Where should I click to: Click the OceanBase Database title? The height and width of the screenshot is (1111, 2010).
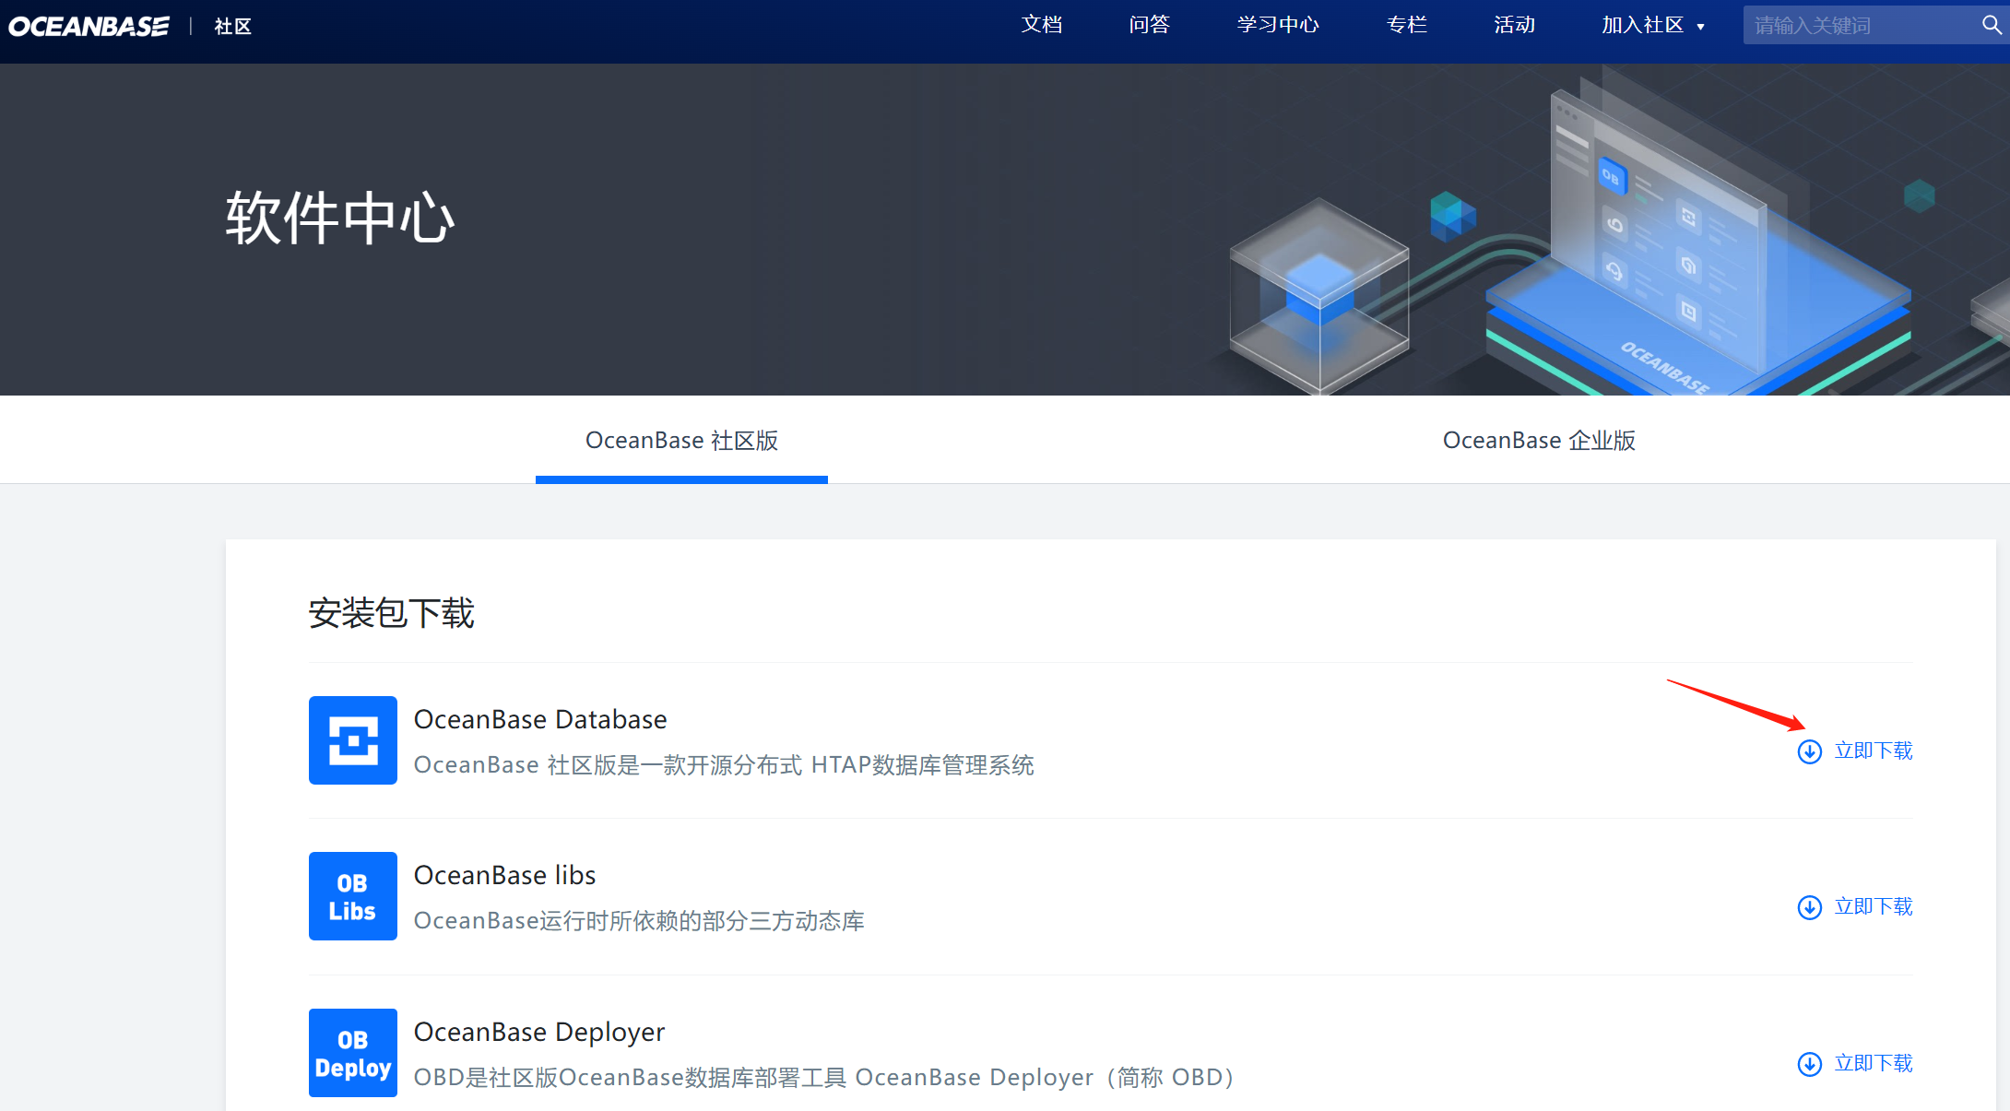tap(540, 719)
